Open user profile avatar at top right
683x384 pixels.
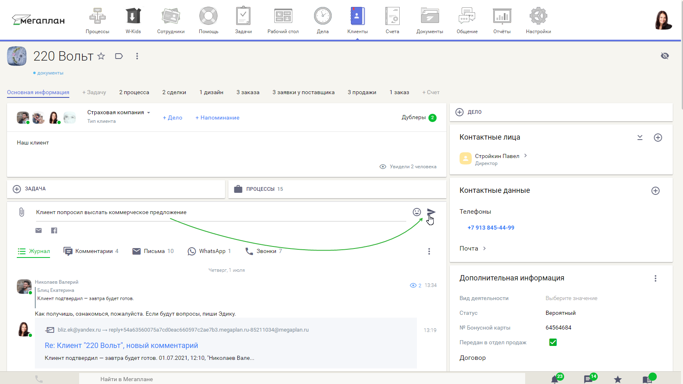pyautogui.click(x=663, y=20)
